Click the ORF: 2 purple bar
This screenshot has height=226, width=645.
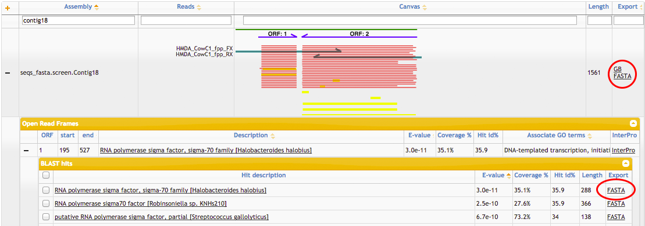click(x=359, y=37)
